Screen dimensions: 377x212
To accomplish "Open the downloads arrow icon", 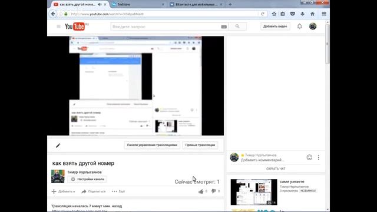I will (x=302, y=14).
